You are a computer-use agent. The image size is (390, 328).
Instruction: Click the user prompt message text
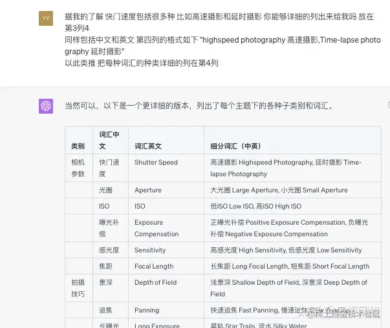point(222,40)
